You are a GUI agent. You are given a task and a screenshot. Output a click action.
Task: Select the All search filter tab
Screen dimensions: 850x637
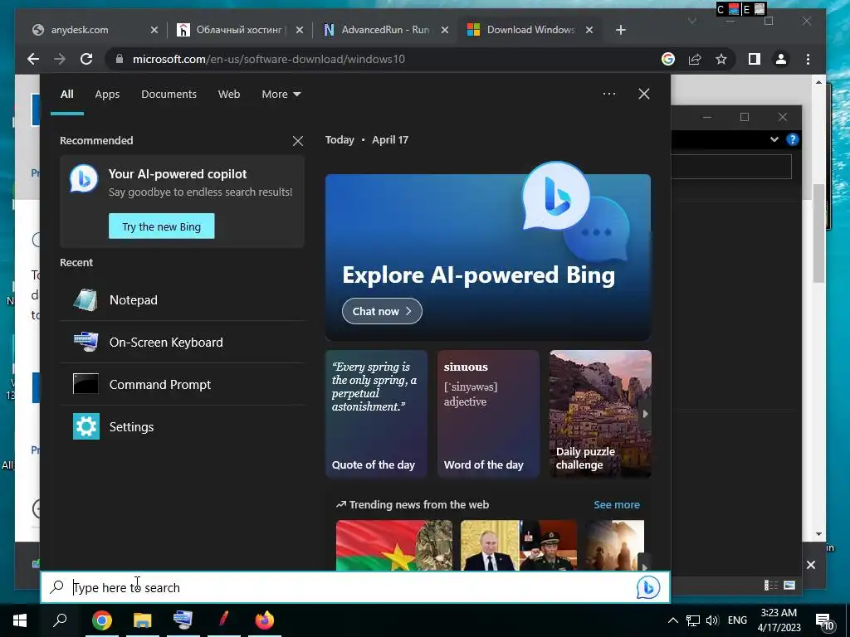[x=67, y=95]
